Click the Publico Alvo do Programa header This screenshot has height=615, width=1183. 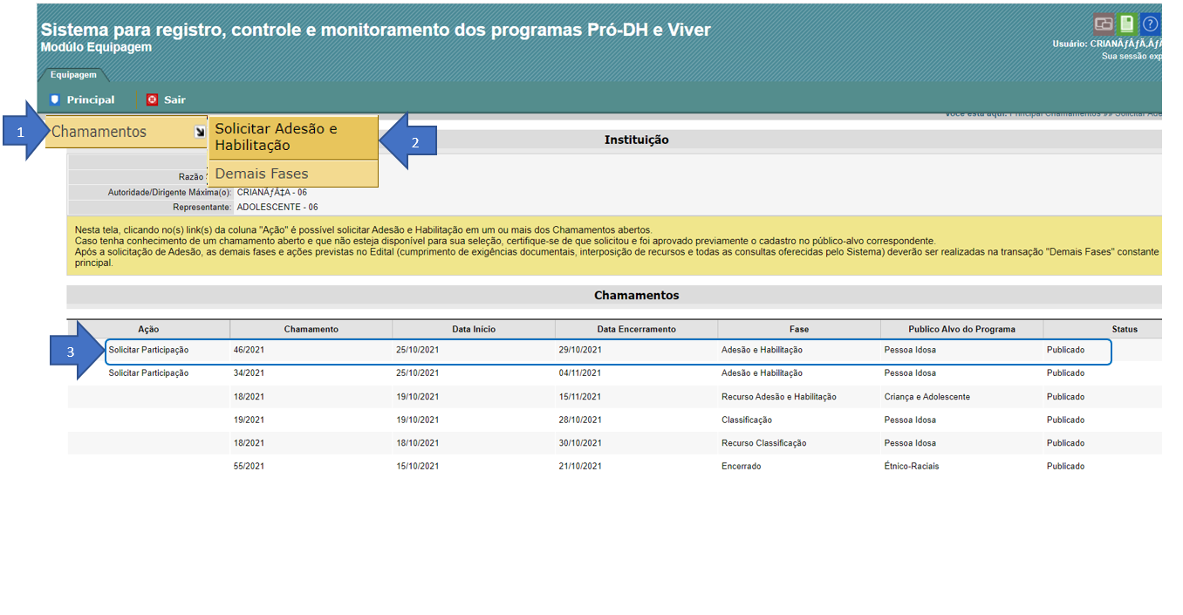pyautogui.click(x=961, y=329)
